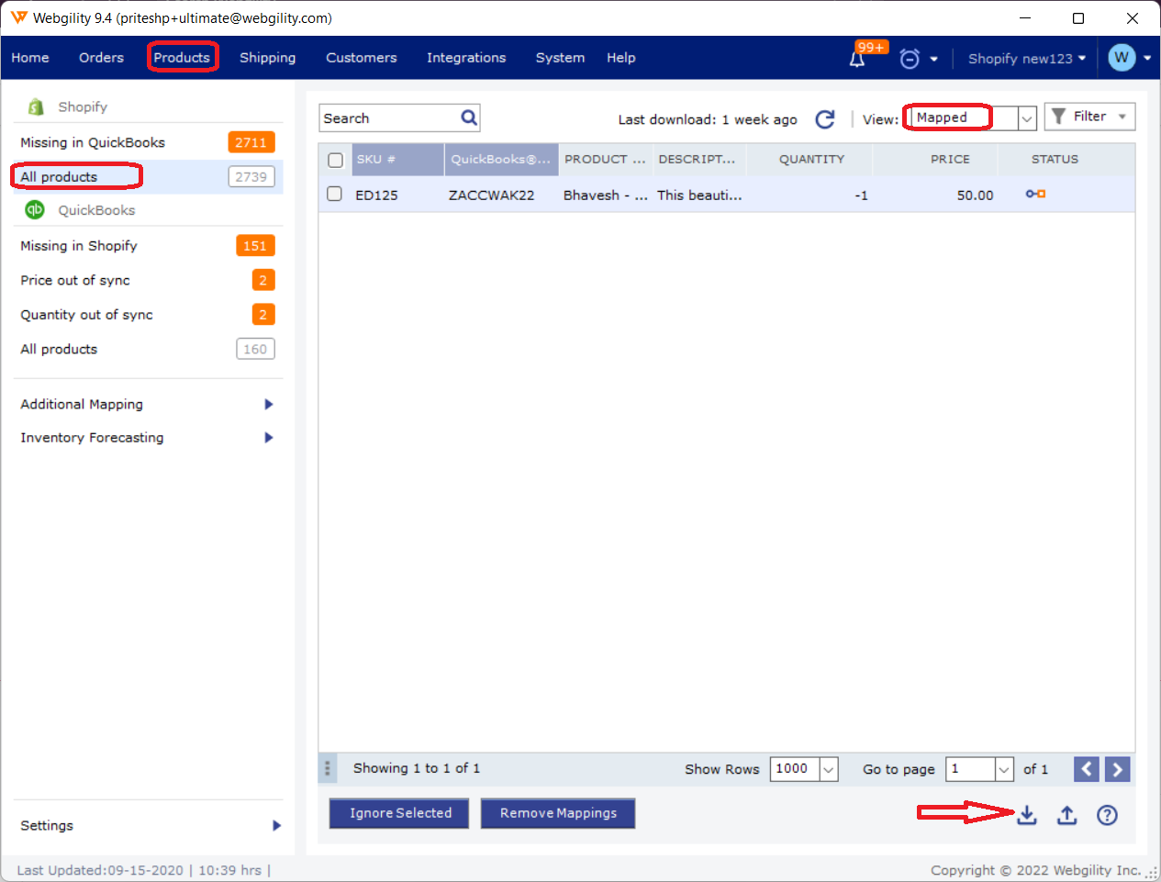Click the Filter funnel button
Screen dimensions: 1161x882
[1089, 117]
